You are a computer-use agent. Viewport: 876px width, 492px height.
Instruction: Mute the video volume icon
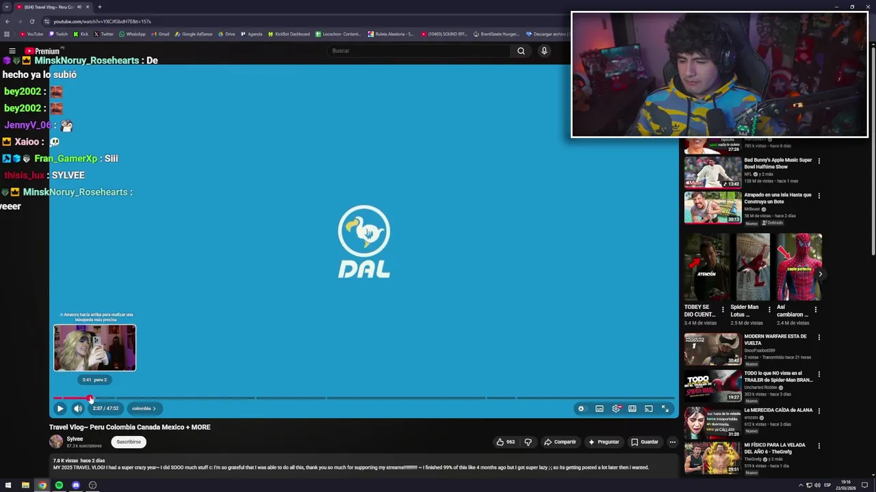coord(78,409)
